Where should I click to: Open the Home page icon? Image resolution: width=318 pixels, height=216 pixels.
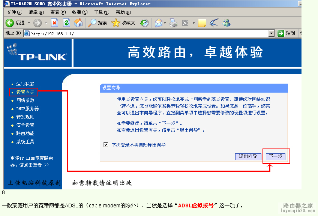pos(79,23)
